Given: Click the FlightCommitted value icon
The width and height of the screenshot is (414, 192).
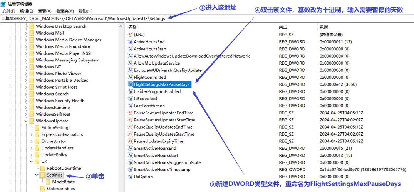Looking at the screenshot, I should [130, 77].
